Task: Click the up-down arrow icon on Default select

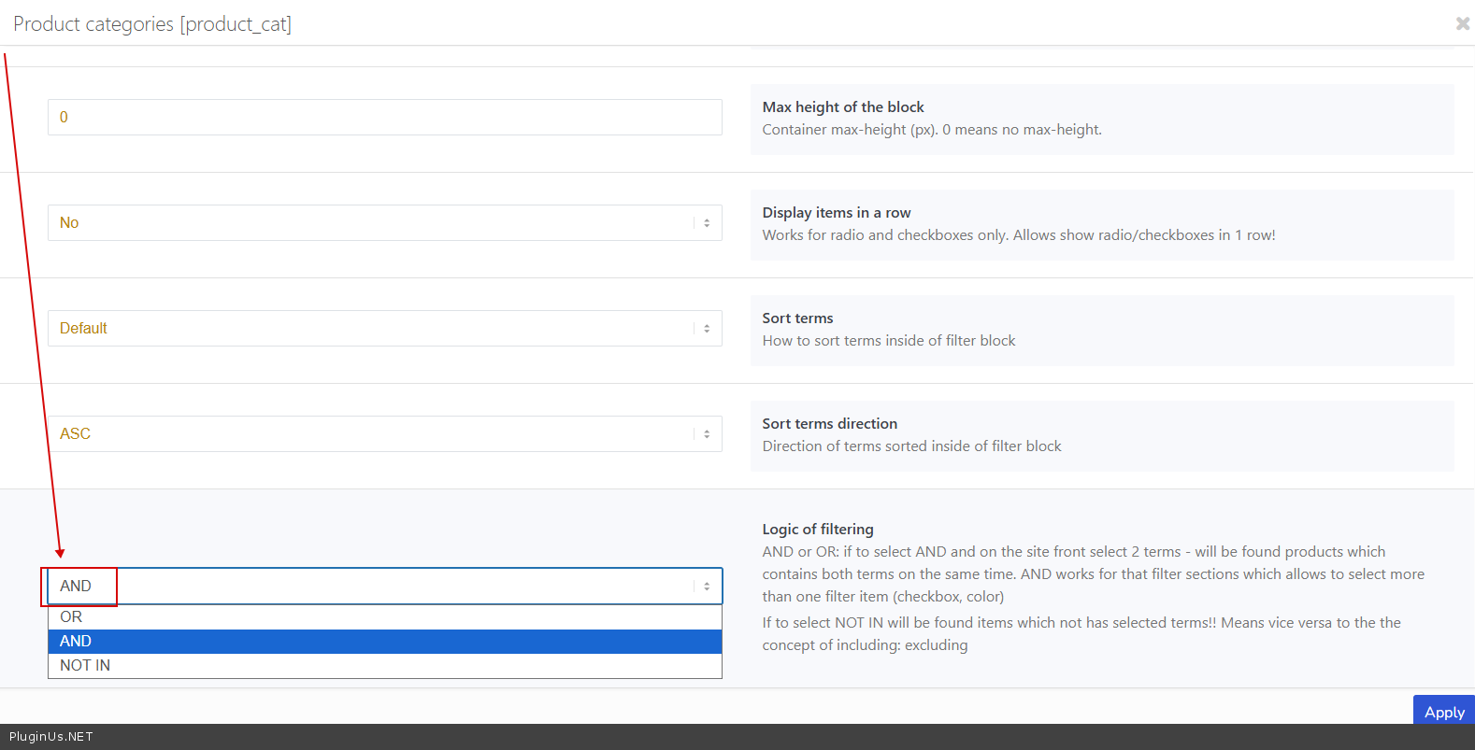Action: 707,329
